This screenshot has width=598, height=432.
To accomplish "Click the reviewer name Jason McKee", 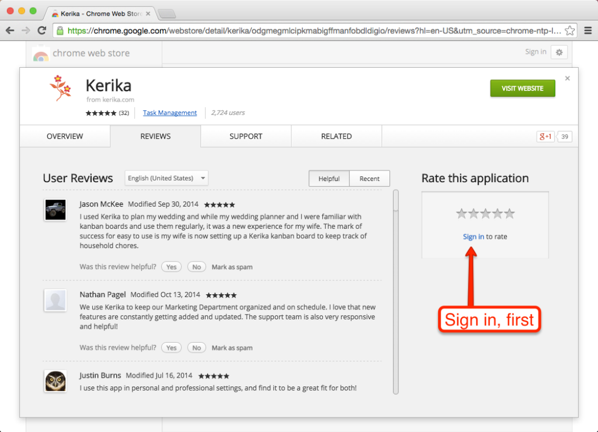I will (x=102, y=204).
